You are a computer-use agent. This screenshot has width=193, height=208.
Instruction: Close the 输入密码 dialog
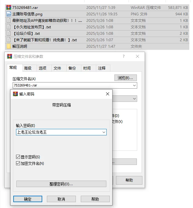coord(108,94)
